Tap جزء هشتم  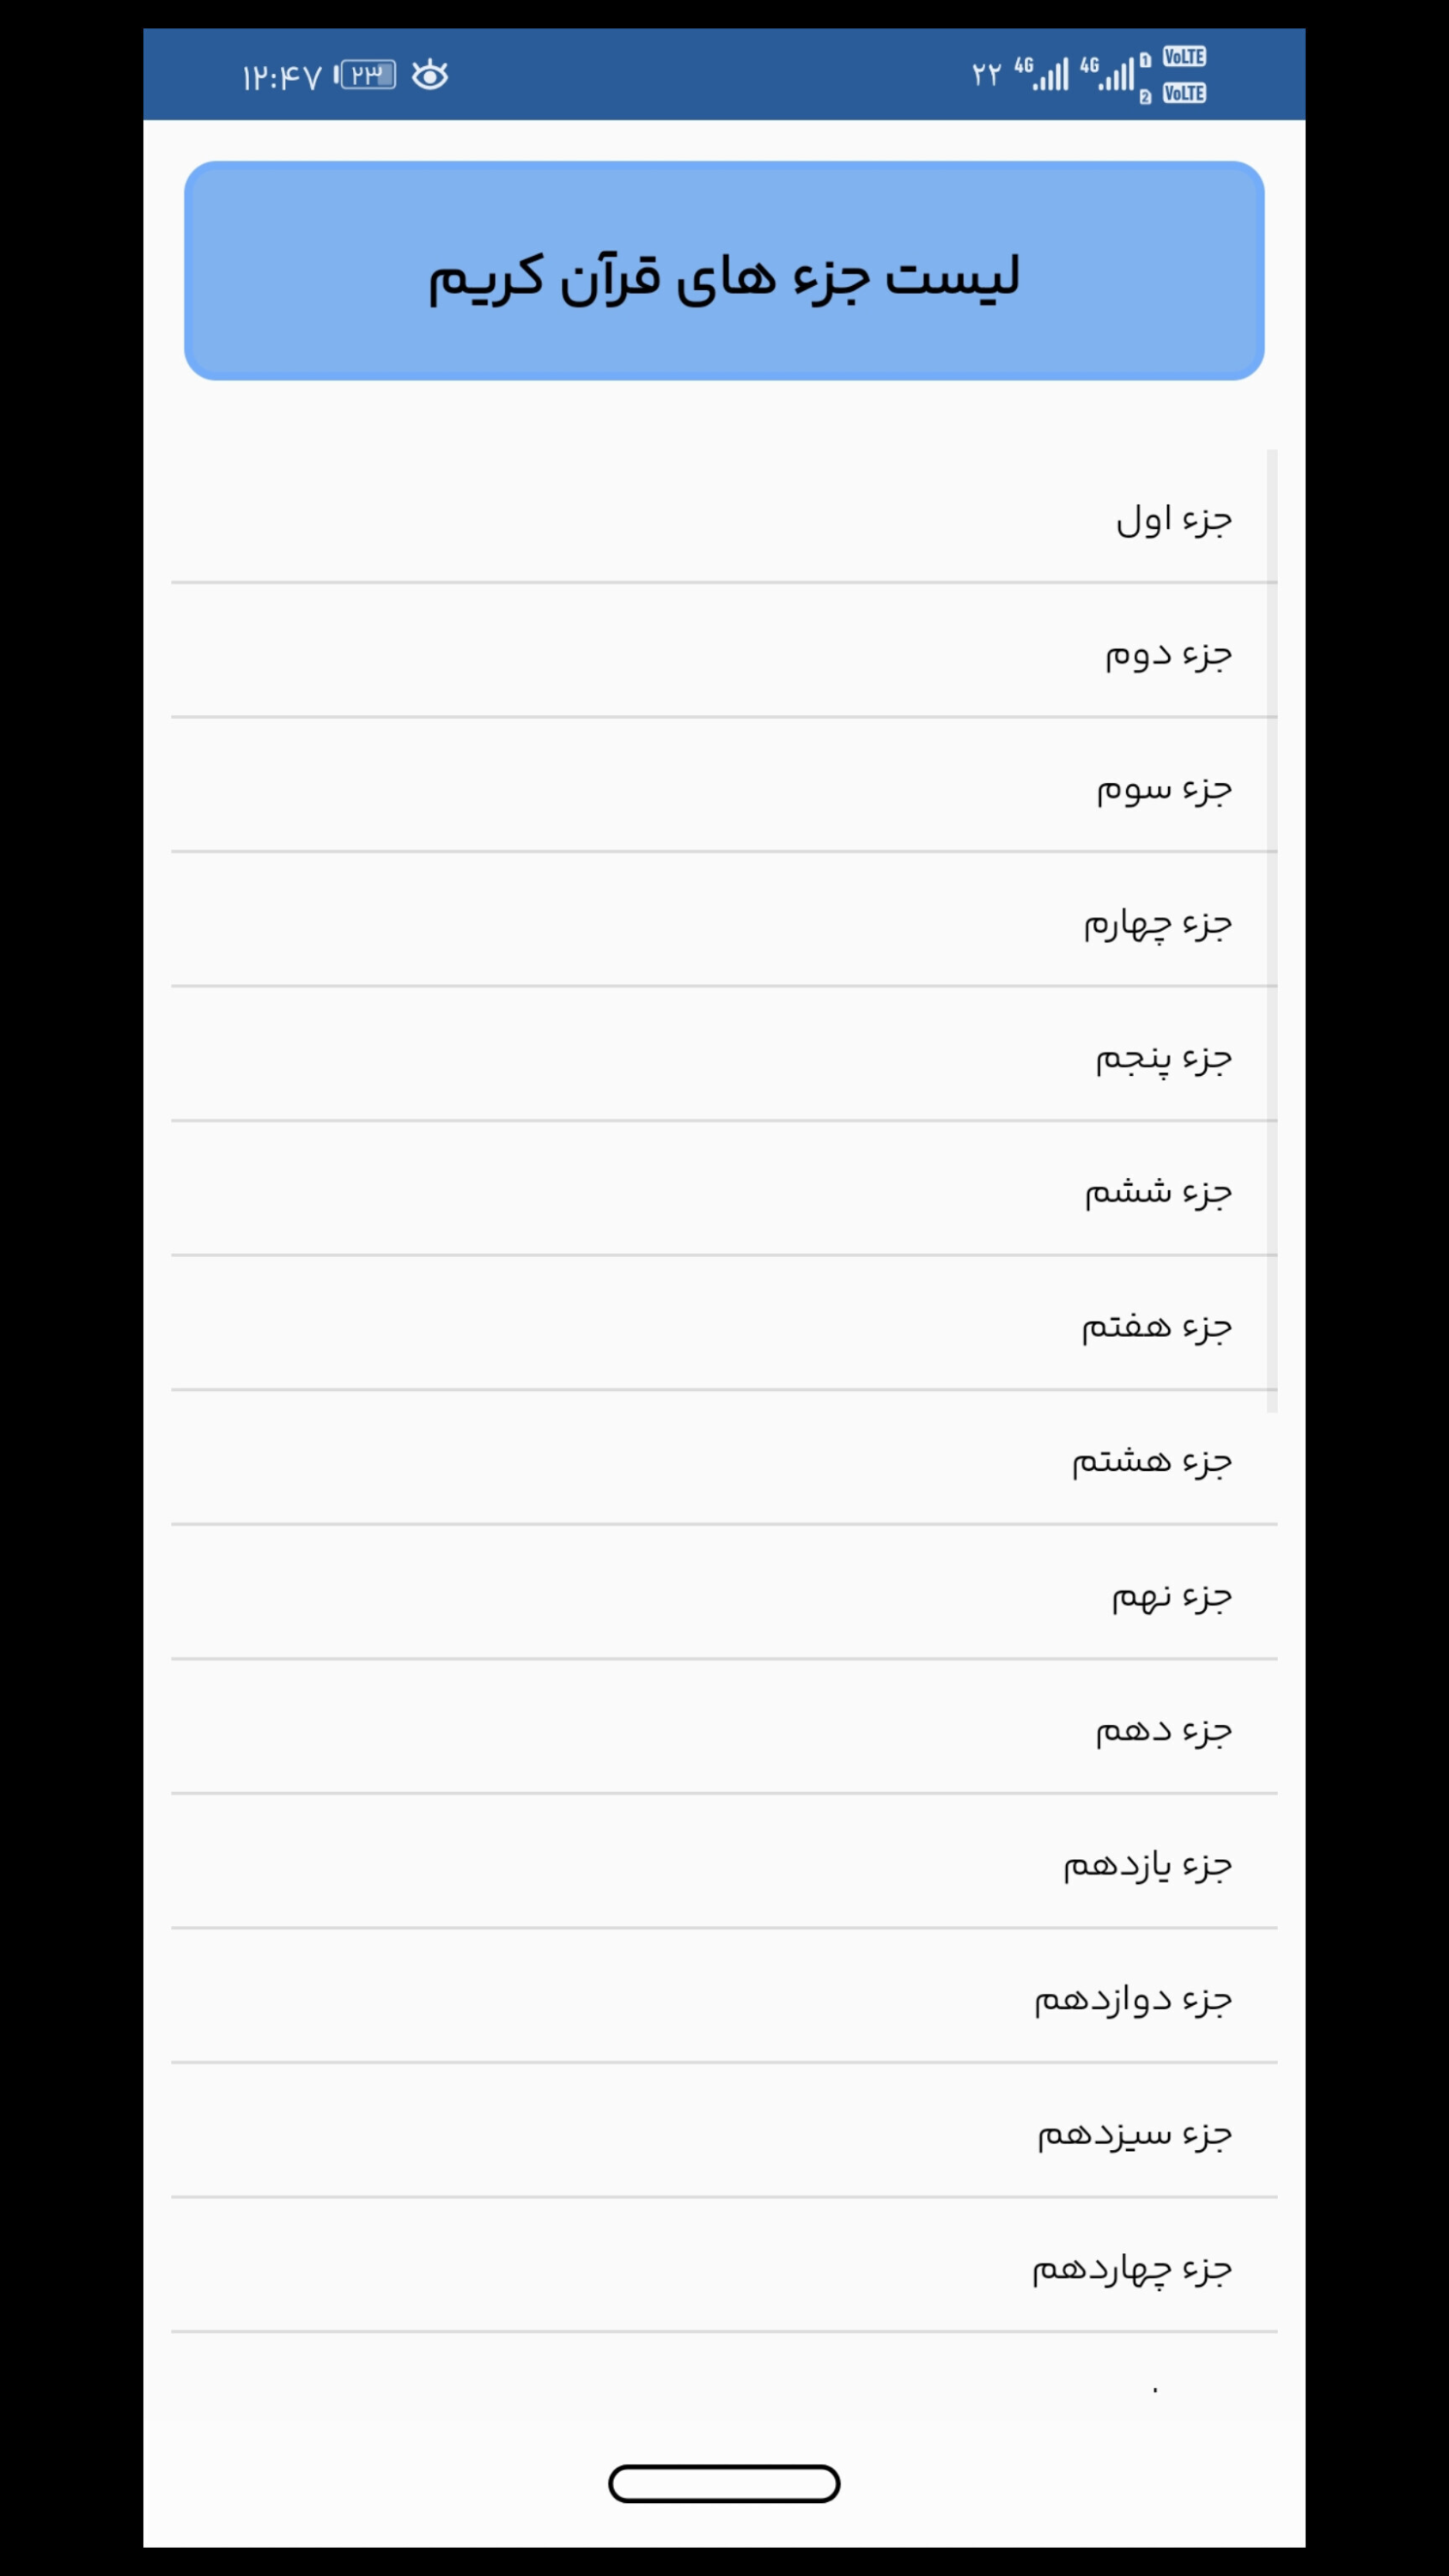[724, 1462]
